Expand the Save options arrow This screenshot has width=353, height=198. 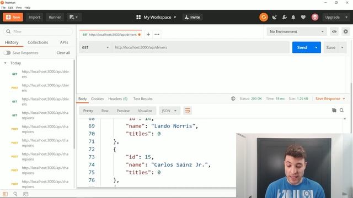tap(342, 47)
